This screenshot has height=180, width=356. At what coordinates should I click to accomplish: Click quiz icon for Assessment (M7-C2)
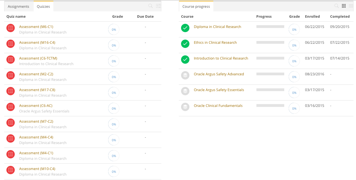pos(11,123)
